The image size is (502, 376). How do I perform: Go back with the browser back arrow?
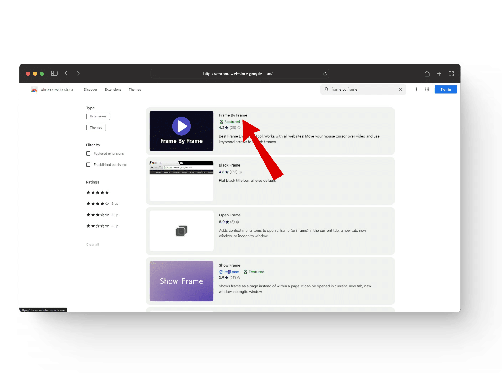66,73
